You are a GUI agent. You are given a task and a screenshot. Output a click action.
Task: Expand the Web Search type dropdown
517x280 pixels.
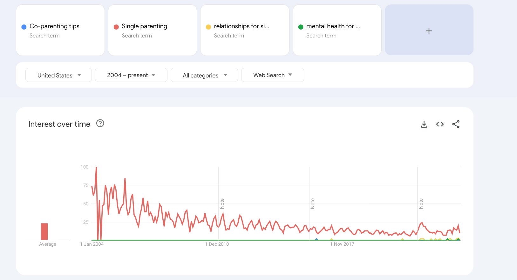pyautogui.click(x=272, y=75)
